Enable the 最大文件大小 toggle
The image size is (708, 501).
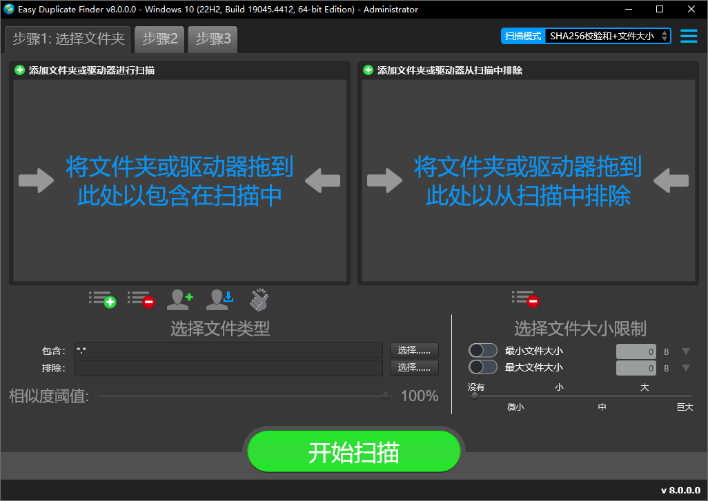point(482,367)
